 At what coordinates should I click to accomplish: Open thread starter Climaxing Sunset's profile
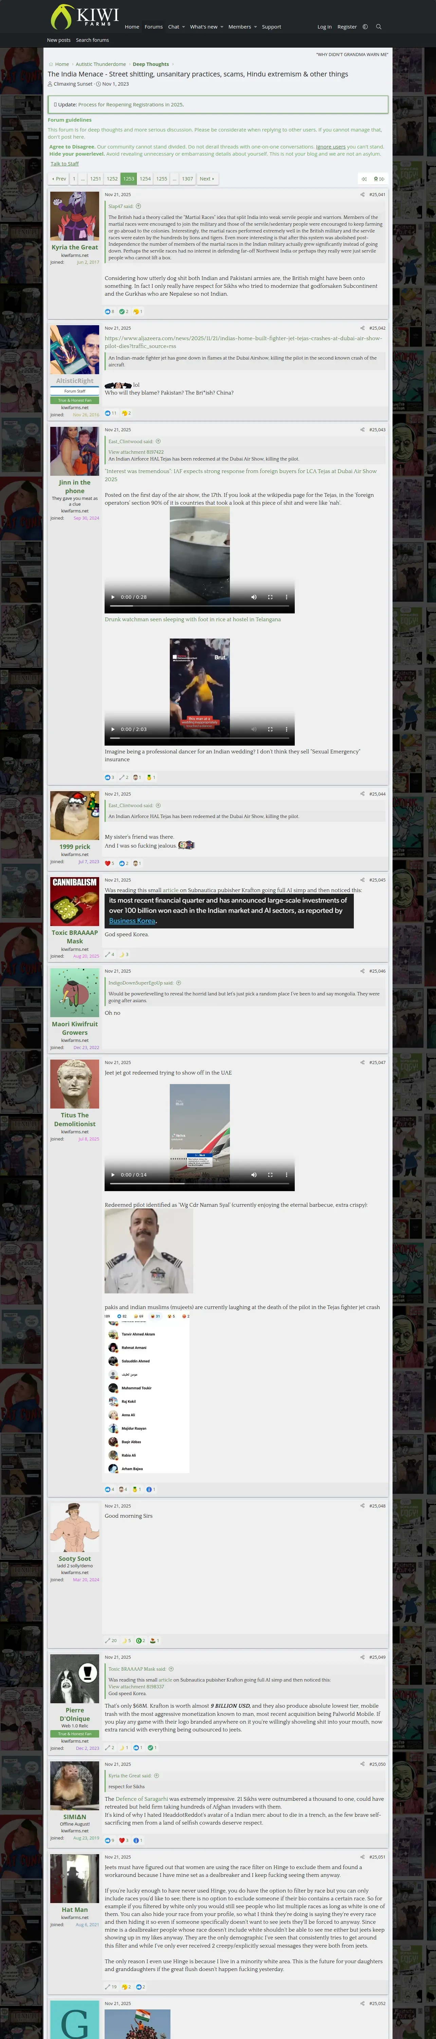[x=73, y=84]
